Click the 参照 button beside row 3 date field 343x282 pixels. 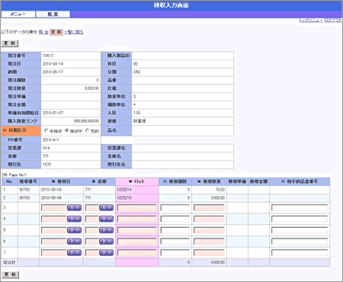pyautogui.click(x=74, y=207)
